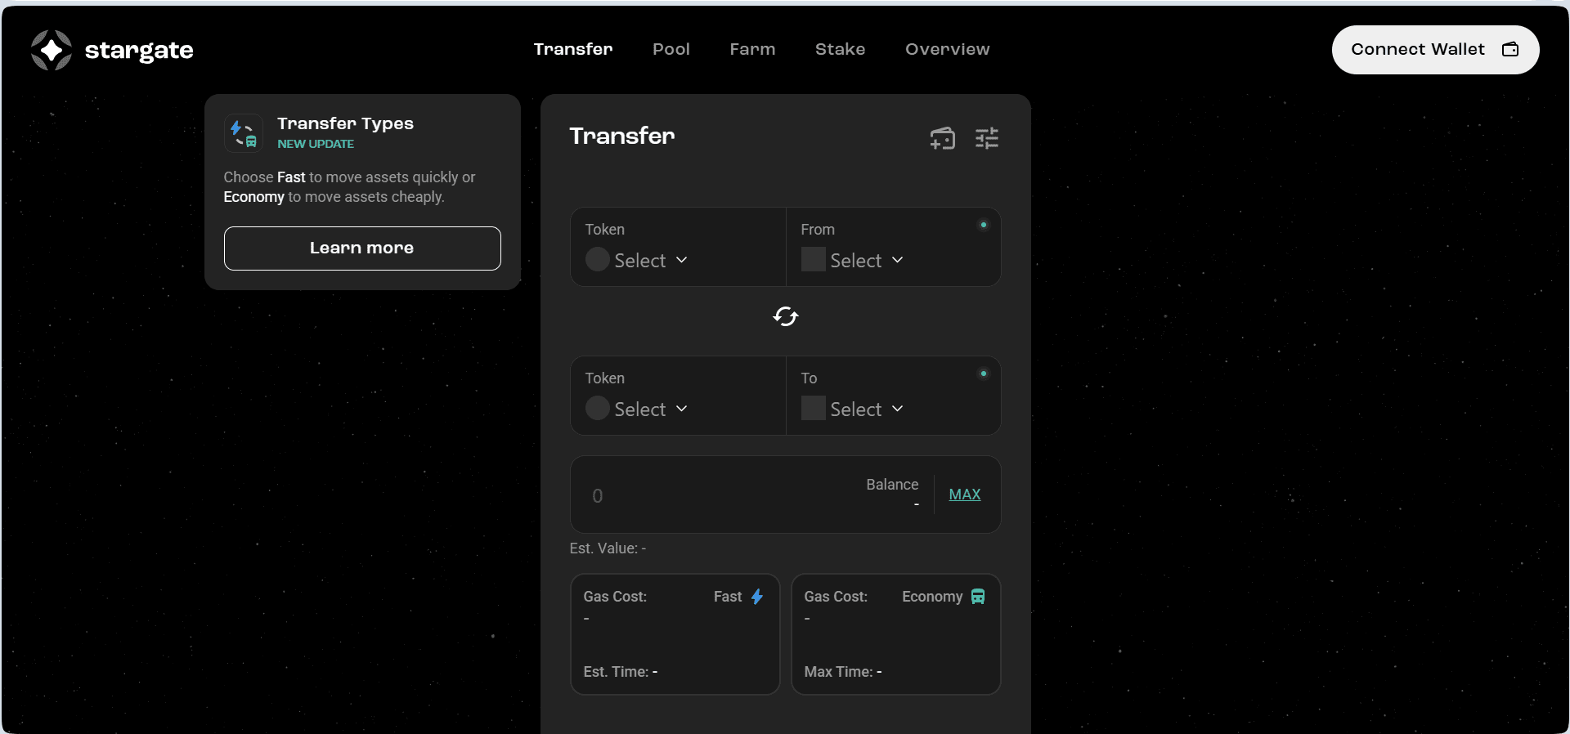Click the Transfer Types icon
Viewport: 1570px width, 734px height.
(x=244, y=133)
